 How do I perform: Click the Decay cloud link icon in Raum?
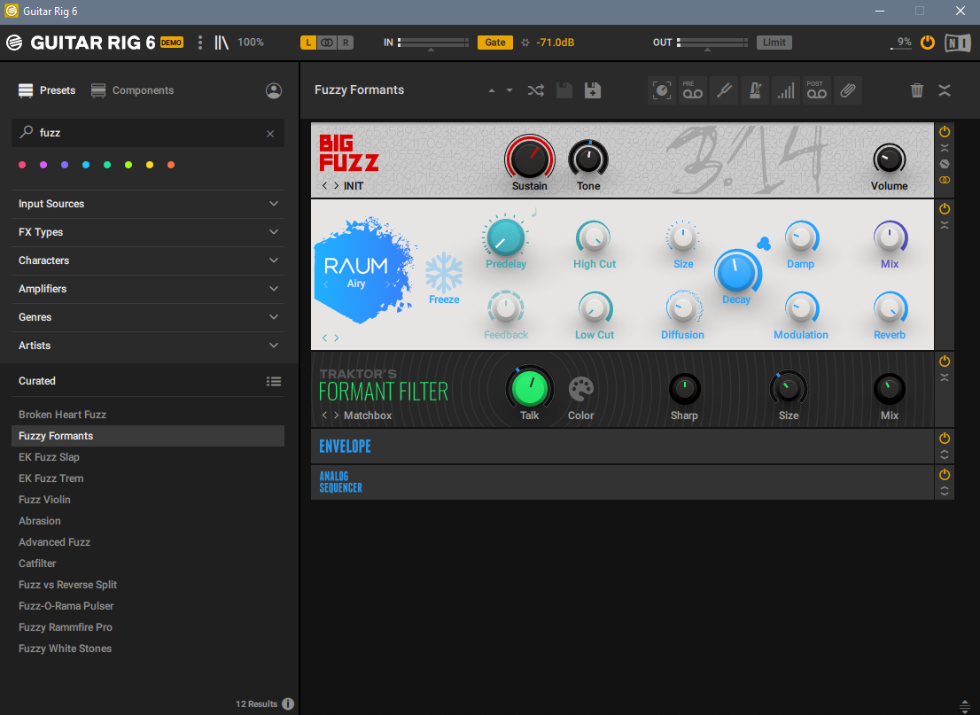(764, 244)
